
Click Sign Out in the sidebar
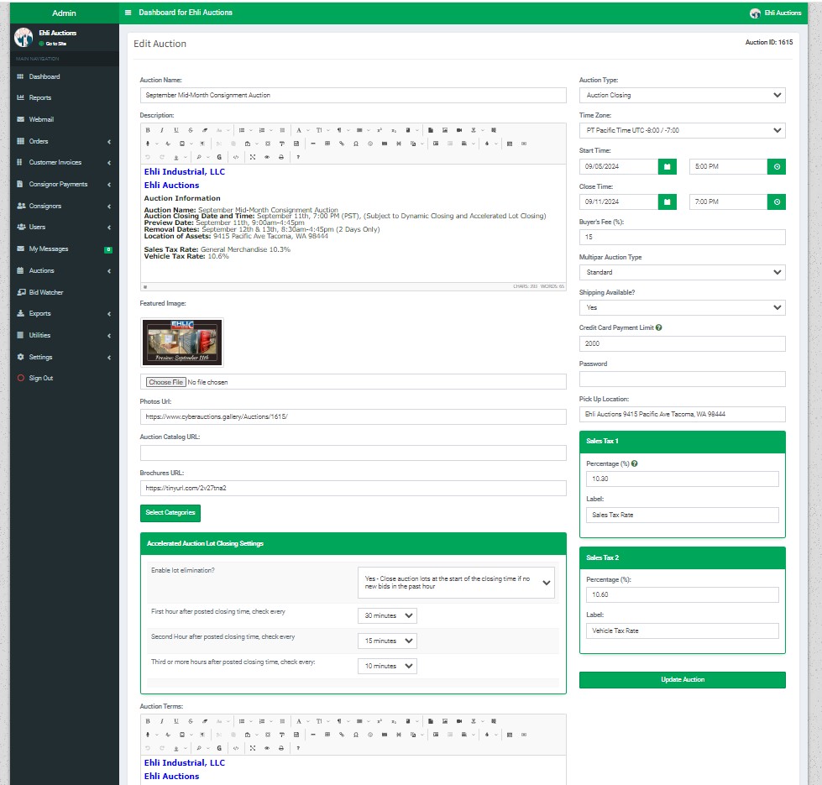(64, 379)
